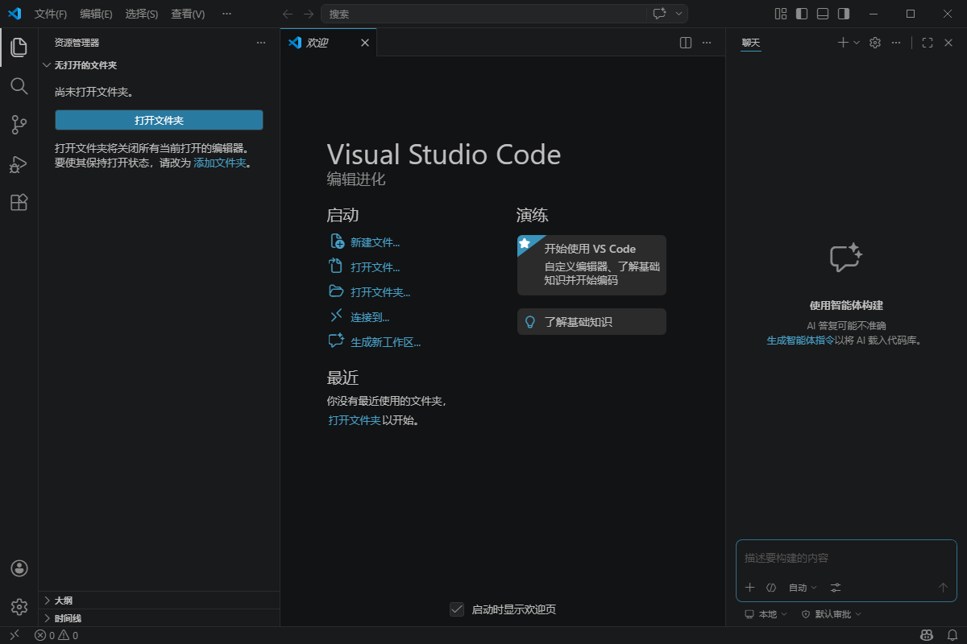Open the 自动 model dropdown
Image resolution: width=967 pixels, height=644 pixels.
803,588
